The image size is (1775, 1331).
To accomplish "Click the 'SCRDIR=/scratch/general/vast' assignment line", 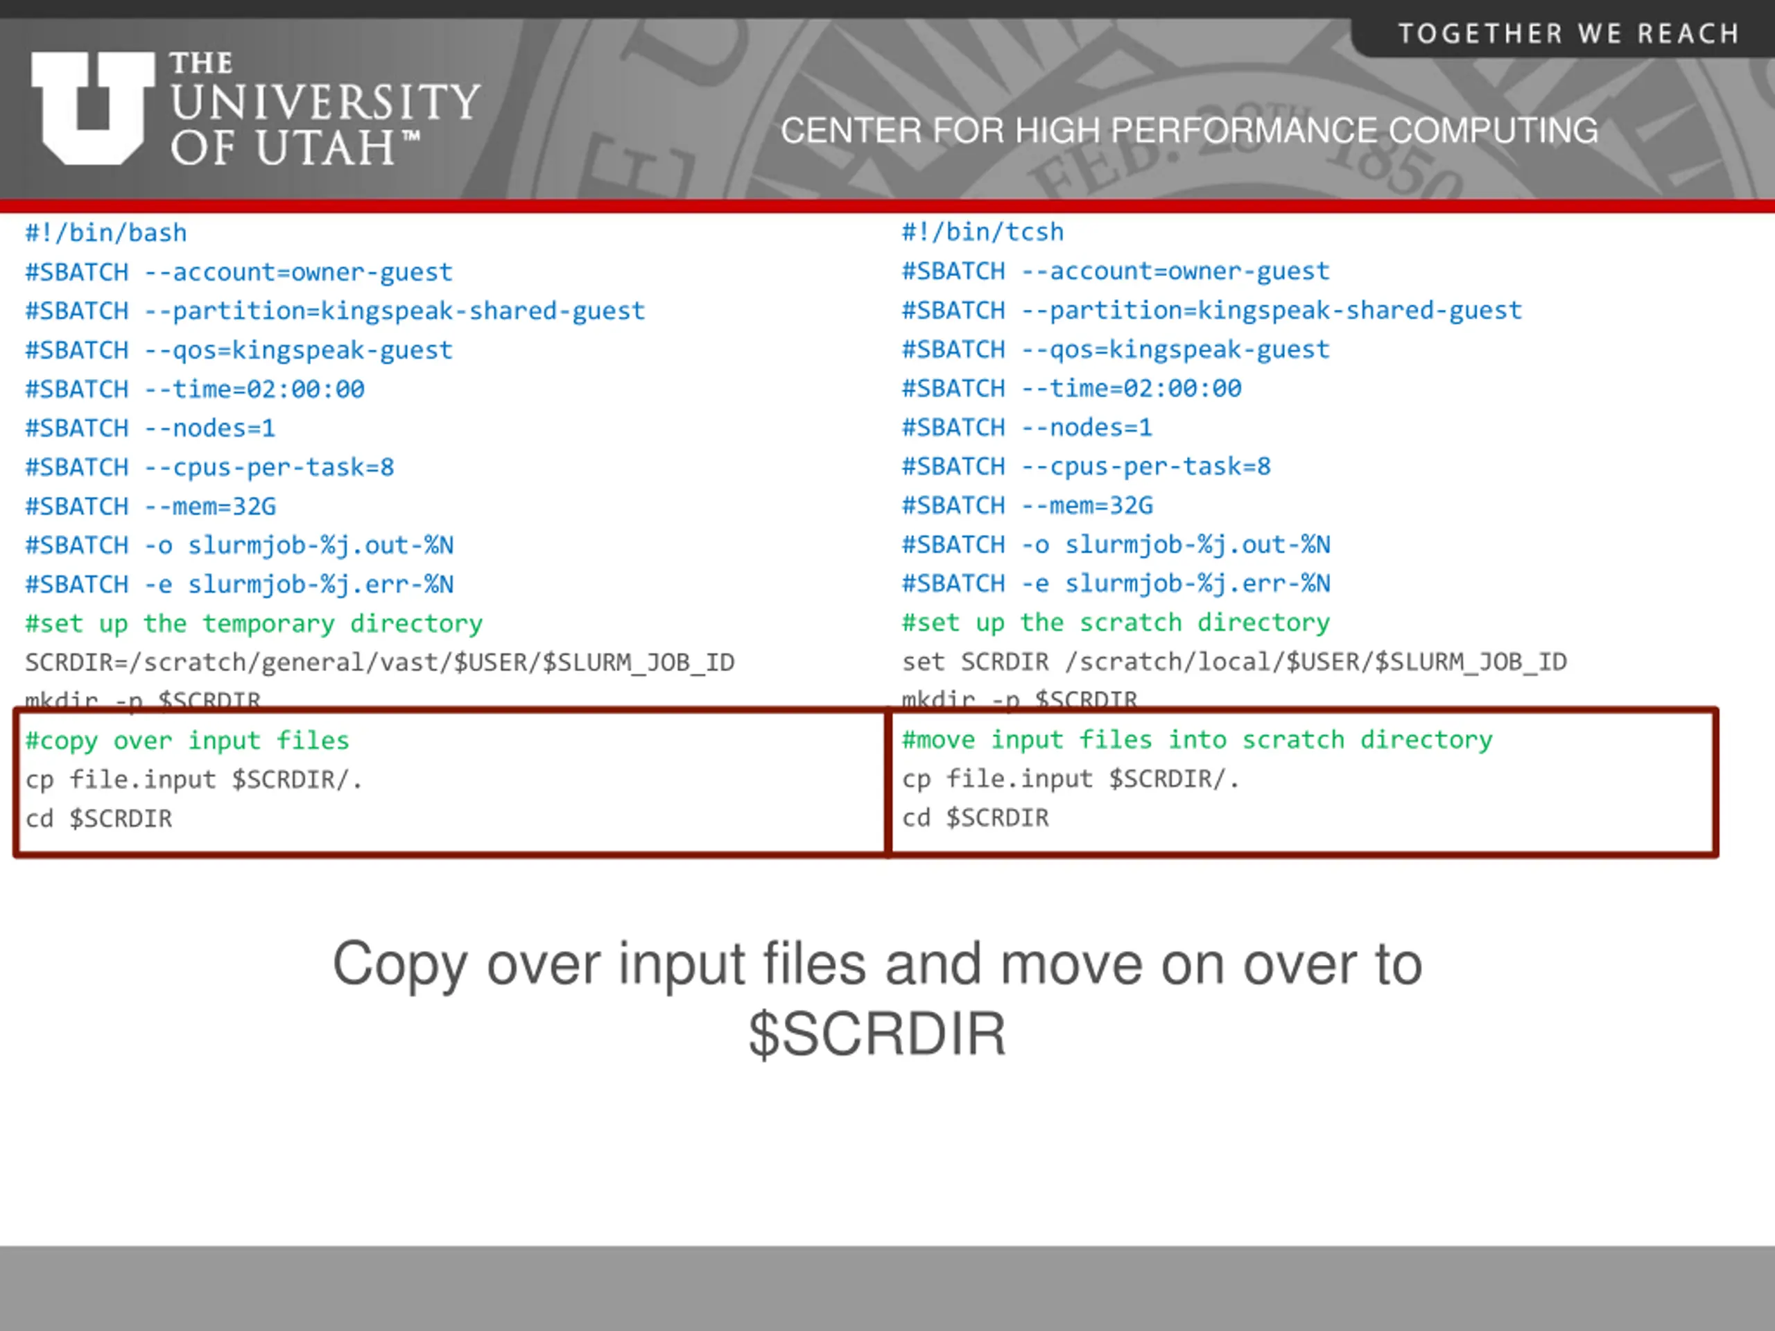I will click(x=379, y=663).
